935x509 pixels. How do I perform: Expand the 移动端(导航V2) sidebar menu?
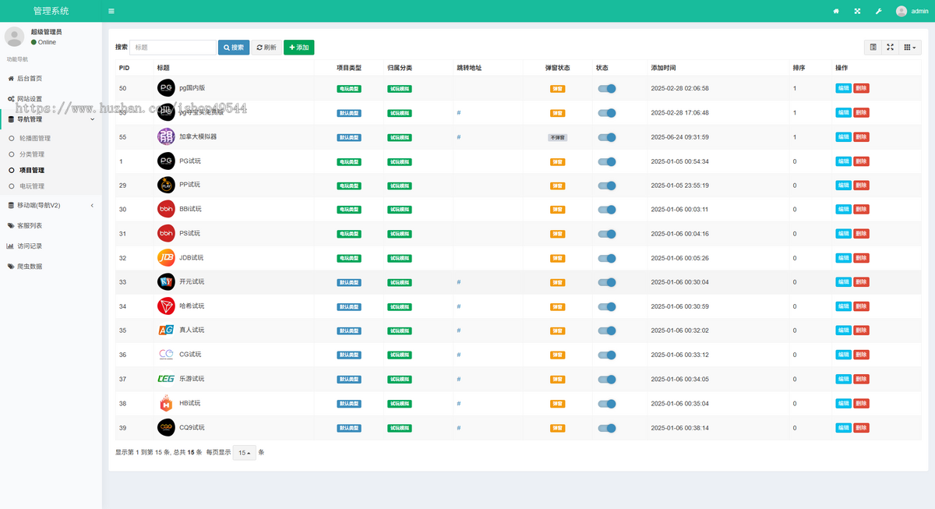click(51, 205)
